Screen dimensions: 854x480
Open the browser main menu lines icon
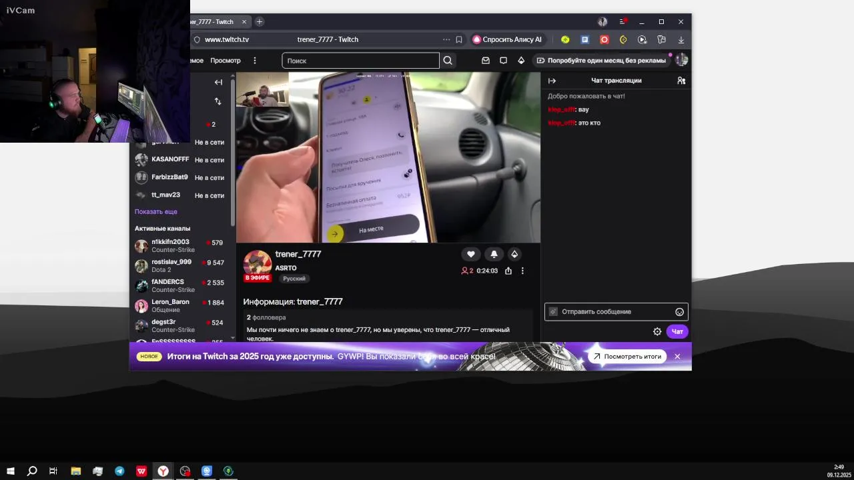tap(622, 22)
